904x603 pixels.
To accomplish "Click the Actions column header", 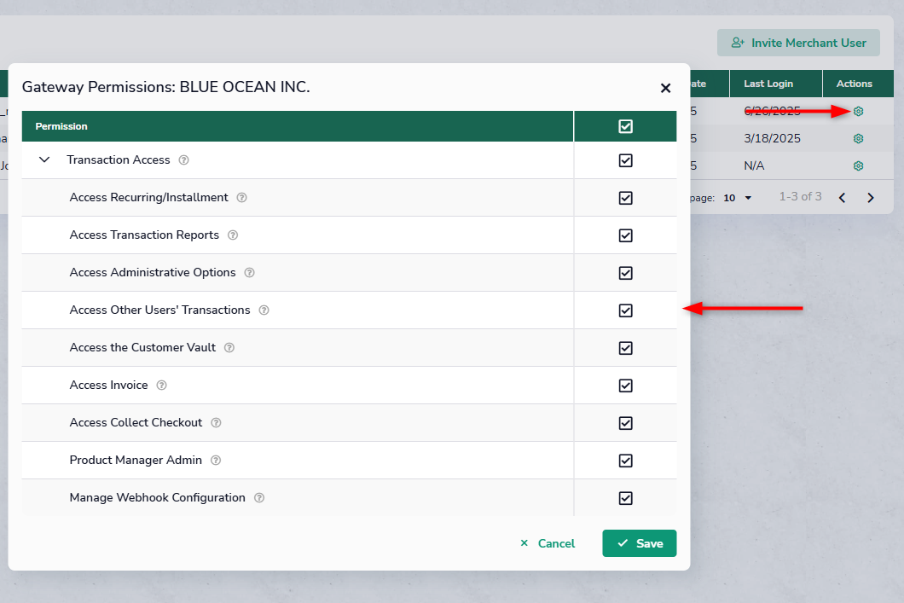I will point(854,84).
